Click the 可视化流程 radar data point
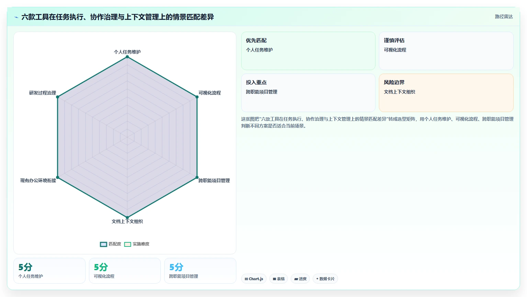The width and height of the screenshot is (527, 297). pyautogui.click(x=197, y=97)
